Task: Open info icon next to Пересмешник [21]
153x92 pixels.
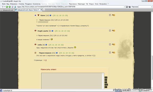Action: (x=57, y=53)
